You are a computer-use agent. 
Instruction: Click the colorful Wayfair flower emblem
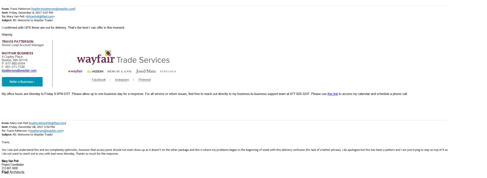coord(108,53)
